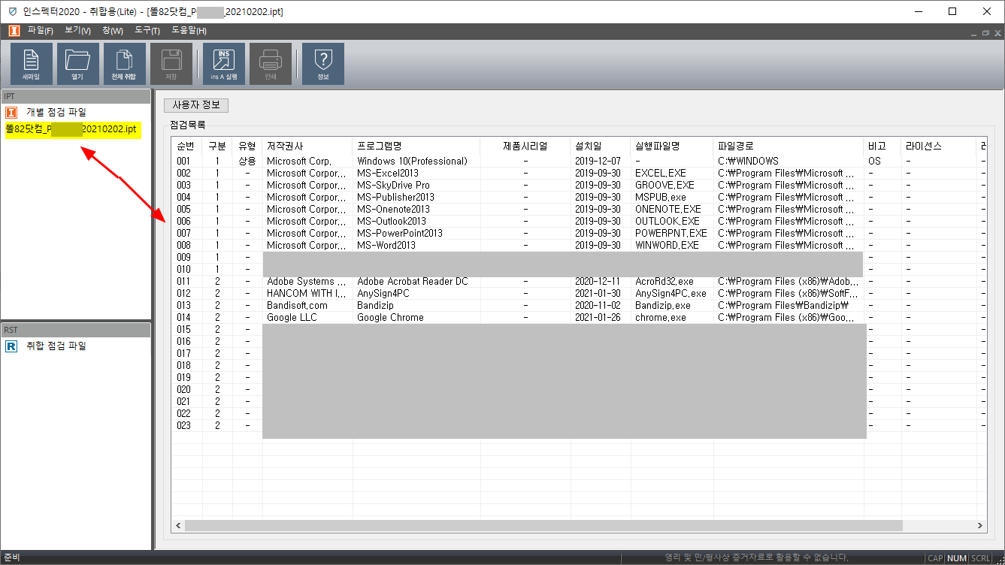The image size is (1005, 565).
Task: Click the orange I icon beside 개별 점검 파일
Action: pos(11,113)
